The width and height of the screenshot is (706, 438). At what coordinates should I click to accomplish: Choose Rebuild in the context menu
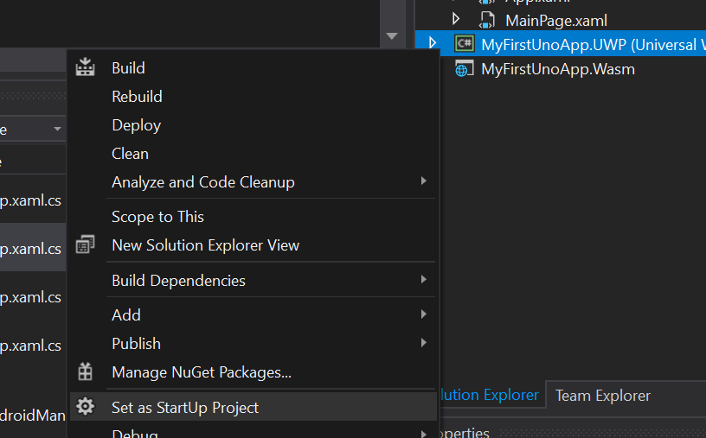pos(252,96)
